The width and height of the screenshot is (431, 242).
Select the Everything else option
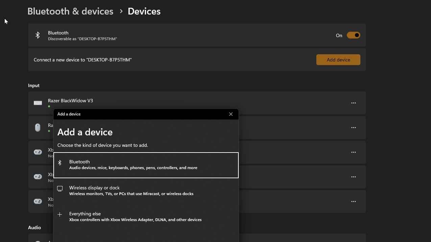[146, 217]
